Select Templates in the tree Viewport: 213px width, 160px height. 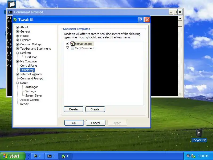coord(27,70)
